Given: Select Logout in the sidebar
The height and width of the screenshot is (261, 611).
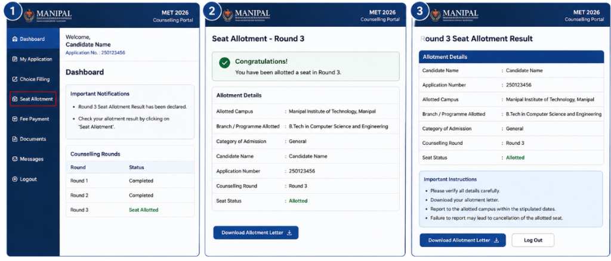Looking at the screenshot, I should [x=33, y=179].
